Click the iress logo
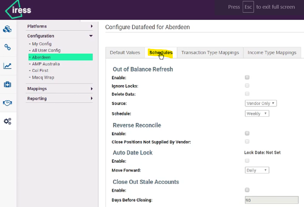 pos(18,9)
